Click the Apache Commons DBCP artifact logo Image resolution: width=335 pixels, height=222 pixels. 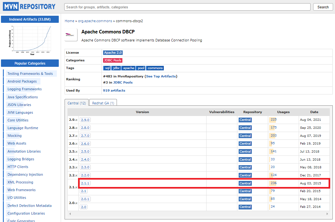71,35
